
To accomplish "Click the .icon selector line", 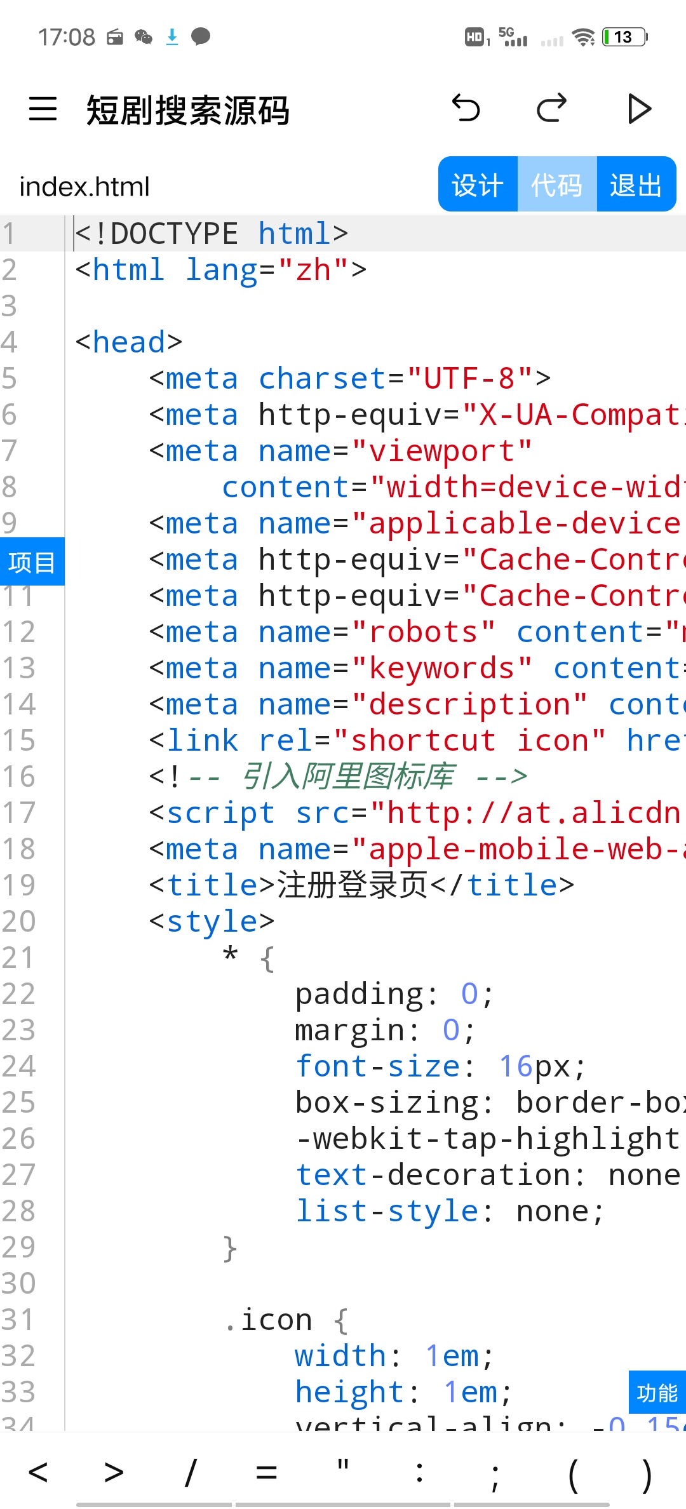I will coord(286,1320).
